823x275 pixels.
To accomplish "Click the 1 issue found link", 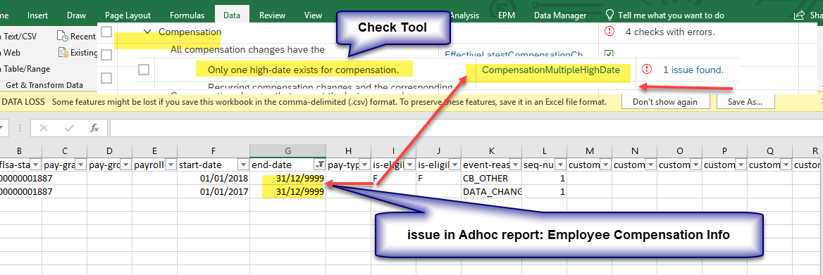I will [x=693, y=69].
